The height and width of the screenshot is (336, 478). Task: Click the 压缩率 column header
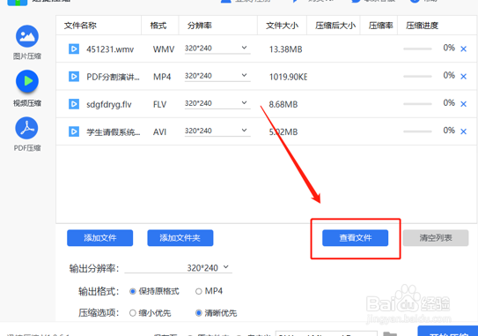point(381,26)
